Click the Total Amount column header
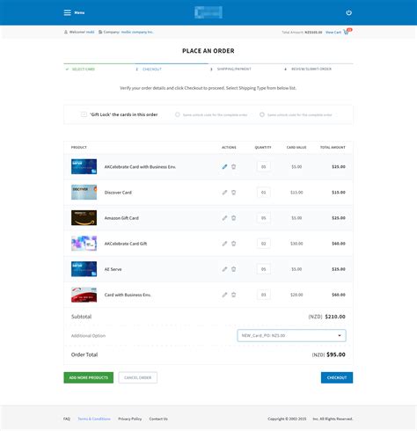Screen dimensions: 417x431 333,147
